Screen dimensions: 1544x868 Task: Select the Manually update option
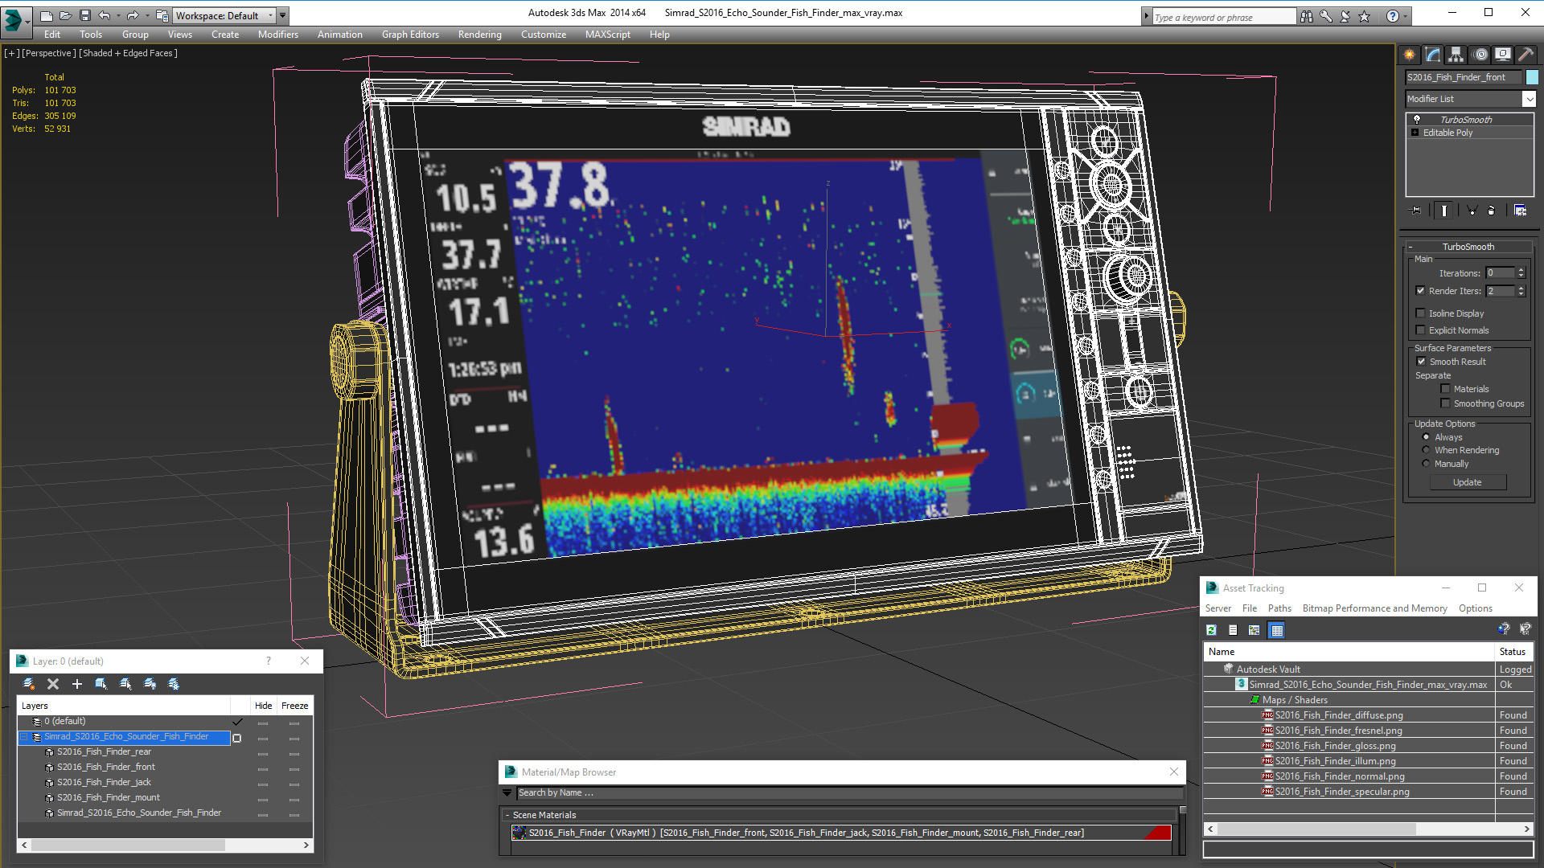pyautogui.click(x=1427, y=464)
